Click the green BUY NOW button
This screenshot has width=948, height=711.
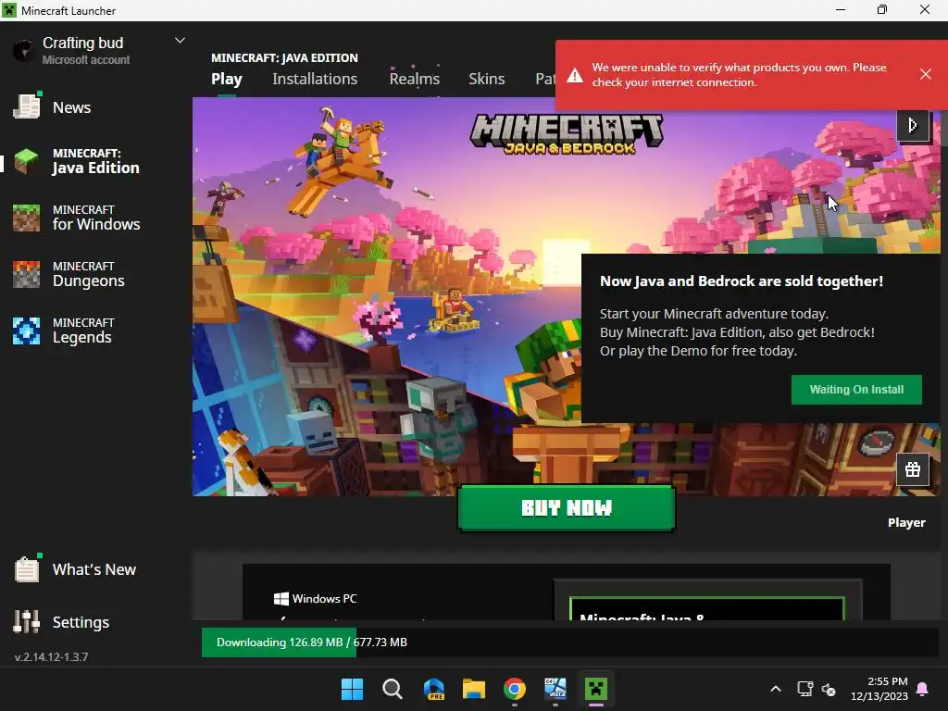point(567,508)
